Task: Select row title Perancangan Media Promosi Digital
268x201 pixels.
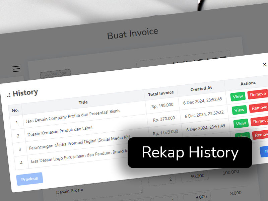Action: (x=79, y=142)
